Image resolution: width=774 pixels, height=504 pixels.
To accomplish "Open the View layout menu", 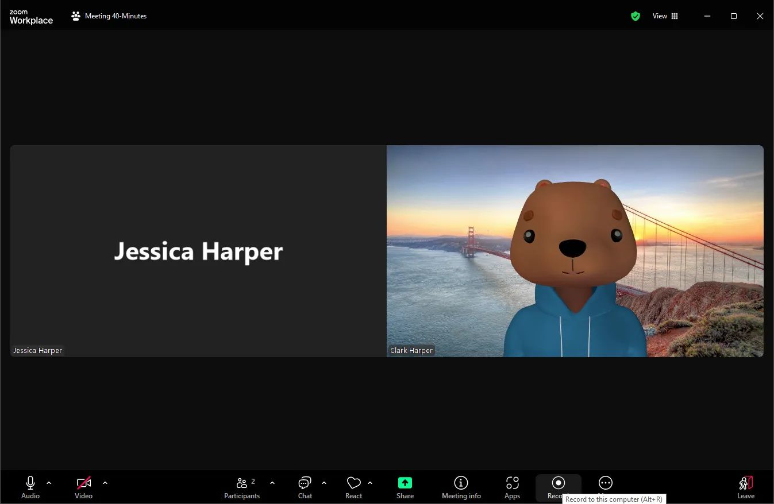I will coord(665,16).
